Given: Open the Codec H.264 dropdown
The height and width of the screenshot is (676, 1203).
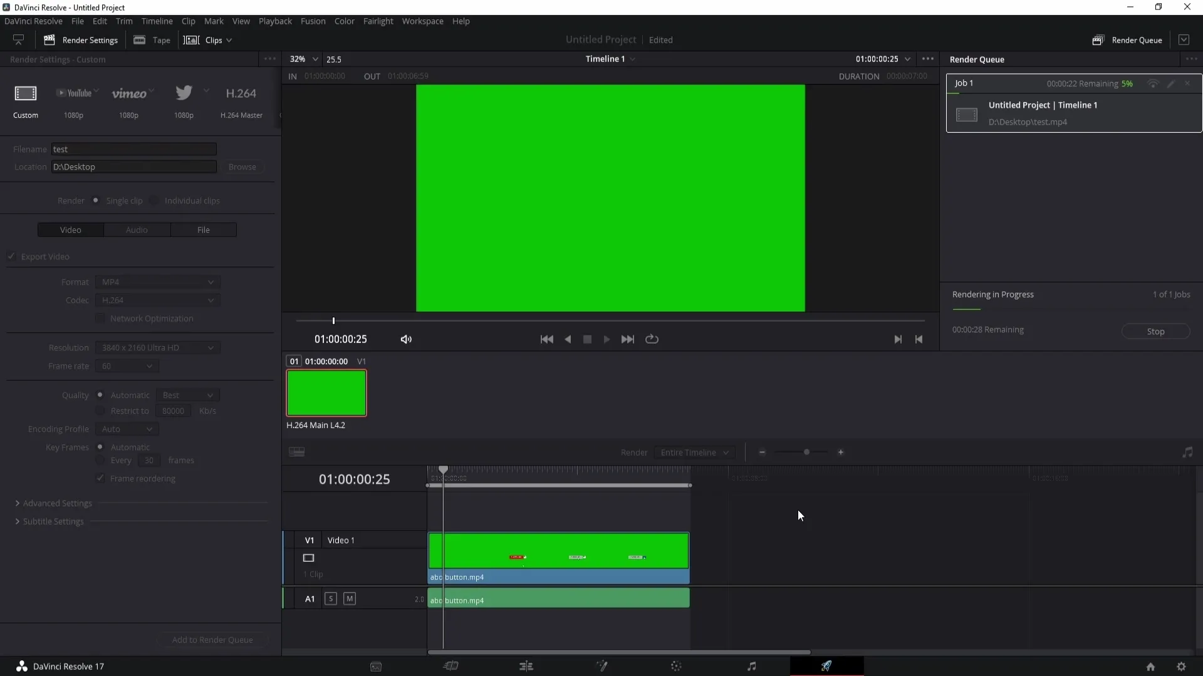Looking at the screenshot, I should click(x=158, y=300).
